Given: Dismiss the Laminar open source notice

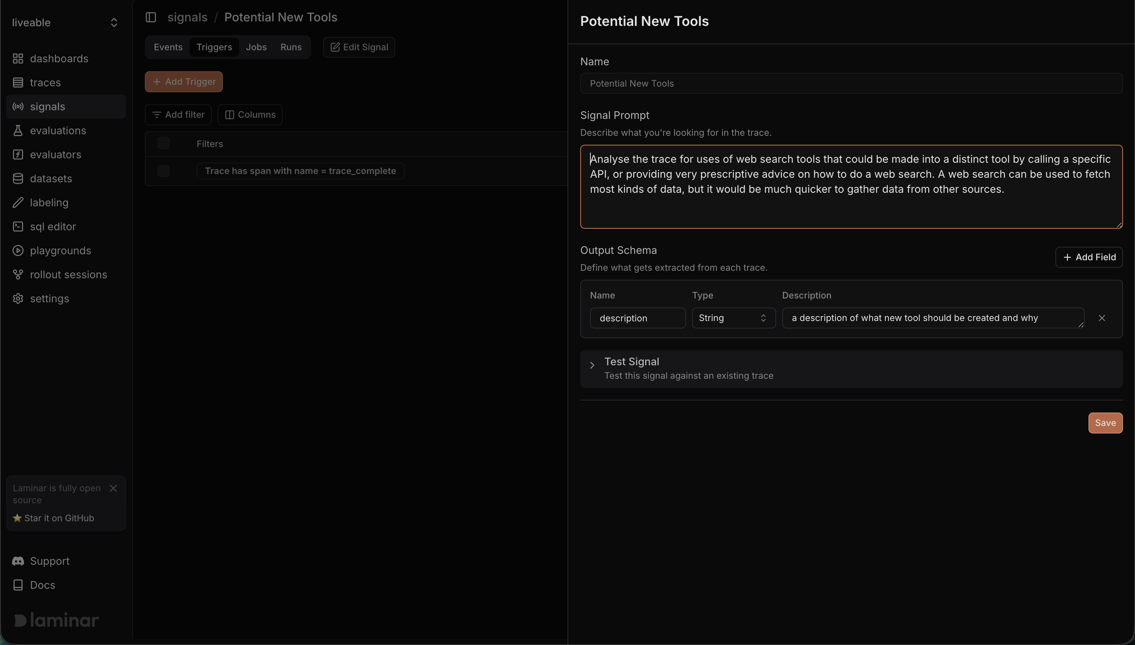Looking at the screenshot, I should (113, 488).
